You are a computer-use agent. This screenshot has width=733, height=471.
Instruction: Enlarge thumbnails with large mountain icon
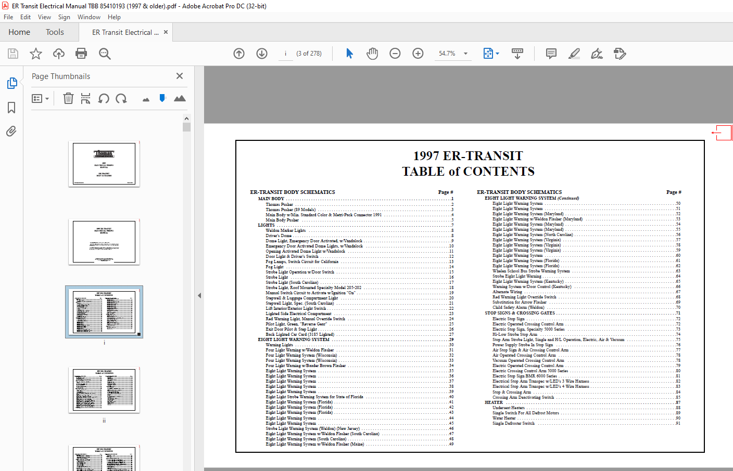pyautogui.click(x=180, y=98)
